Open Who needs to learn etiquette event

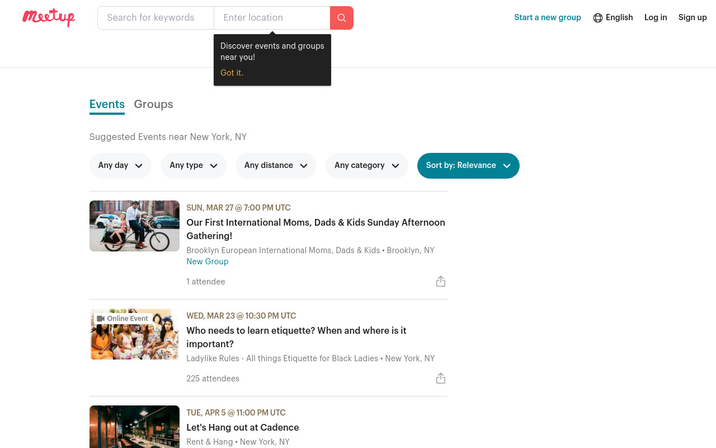tap(296, 337)
